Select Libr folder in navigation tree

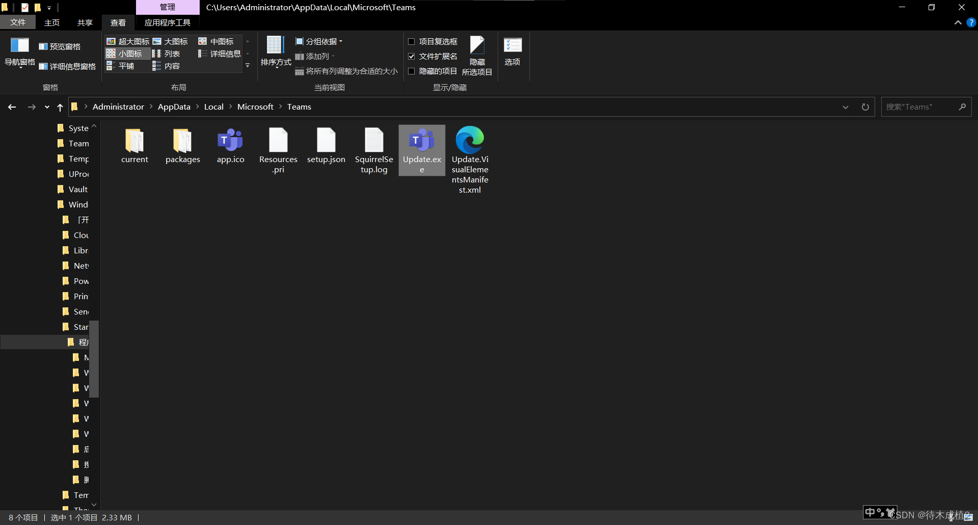pyautogui.click(x=75, y=250)
